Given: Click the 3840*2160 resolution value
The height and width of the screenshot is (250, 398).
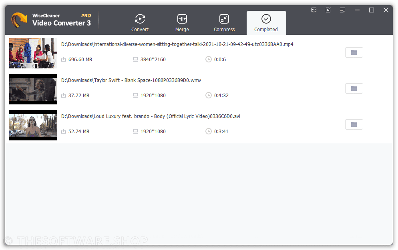Looking at the screenshot, I should pos(153,60).
